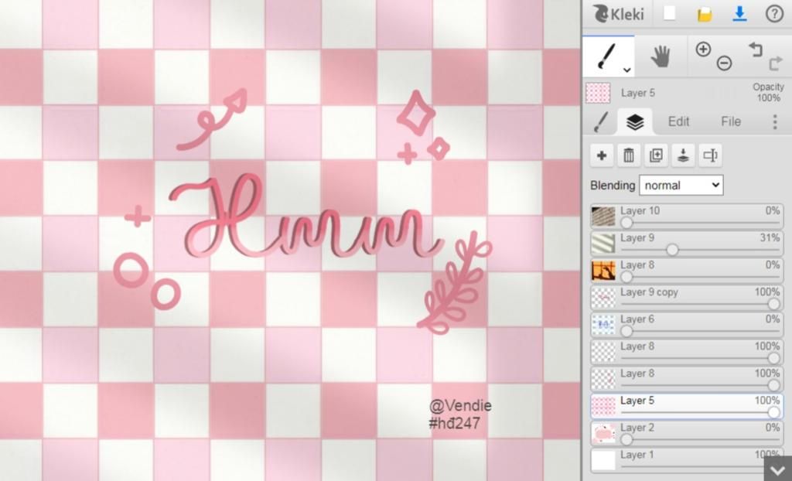Add a new layer with the plus button
The width and height of the screenshot is (792, 481).
click(x=602, y=155)
